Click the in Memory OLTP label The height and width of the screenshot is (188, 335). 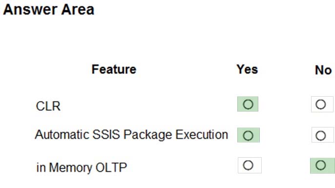click(82, 167)
